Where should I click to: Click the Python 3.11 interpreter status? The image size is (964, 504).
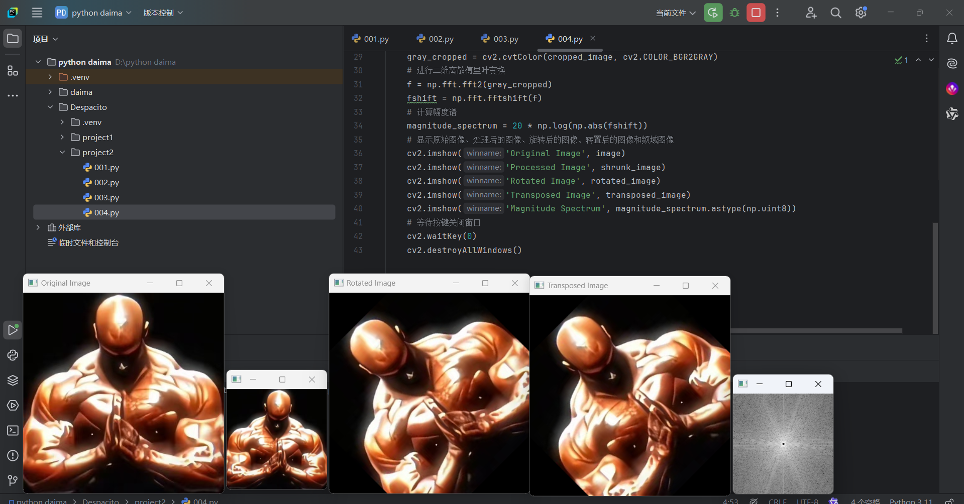click(x=911, y=500)
